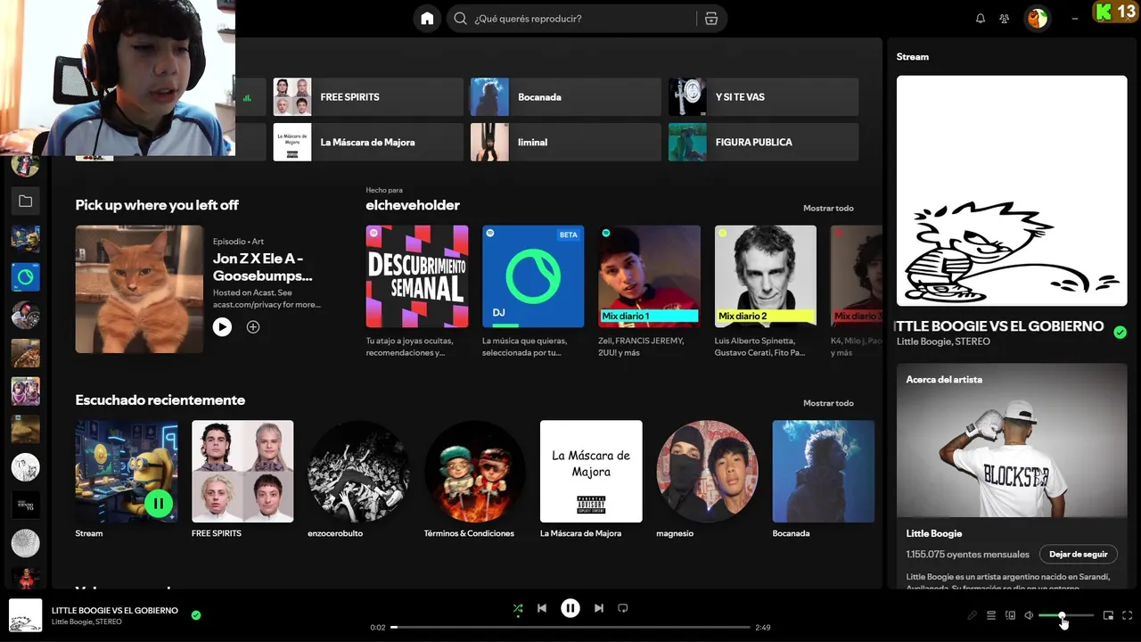Open the Browse icon in search bar
The width and height of the screenshot is (1141, 642).
tap(710, 19)
